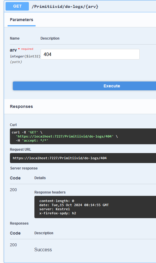Click the Name column header in Parameters

(x=15, y=38)
